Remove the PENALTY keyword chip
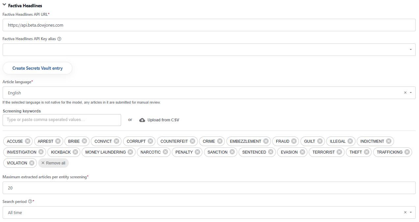Viewport: 419px width, 222px height. pyautogui.click(x=197, y=152)
